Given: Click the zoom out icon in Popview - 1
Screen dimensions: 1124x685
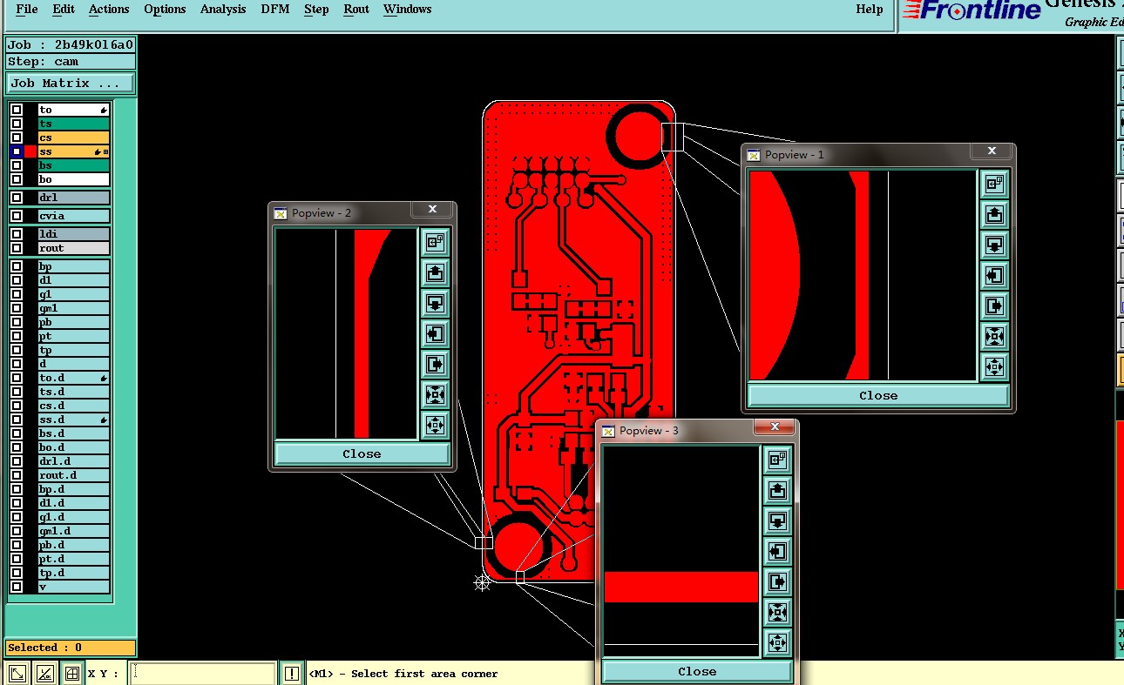Looking at the screenshot, I should (994, 366).
